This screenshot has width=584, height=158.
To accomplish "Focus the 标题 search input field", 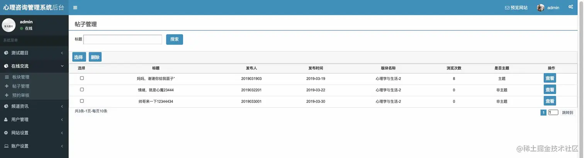I will 123,39.
